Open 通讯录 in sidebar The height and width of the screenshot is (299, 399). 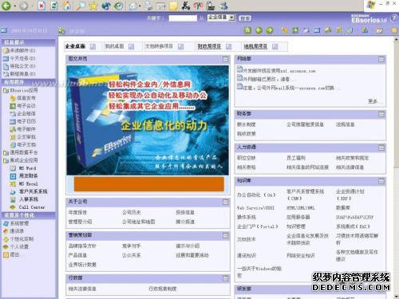(x=14, y=231)
